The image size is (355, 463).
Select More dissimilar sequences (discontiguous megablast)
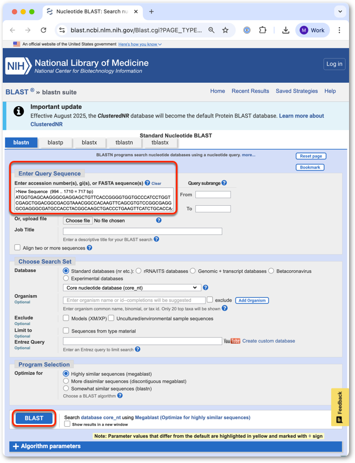point(66,381)
